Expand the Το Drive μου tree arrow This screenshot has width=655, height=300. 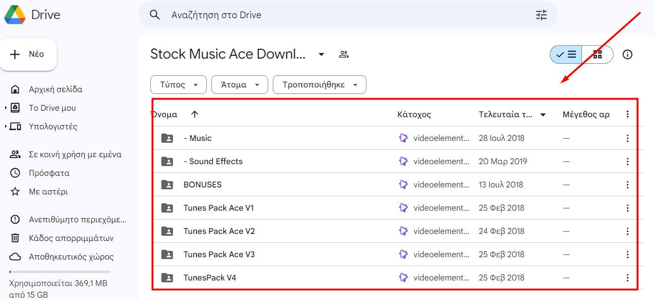tap(6, 108)
